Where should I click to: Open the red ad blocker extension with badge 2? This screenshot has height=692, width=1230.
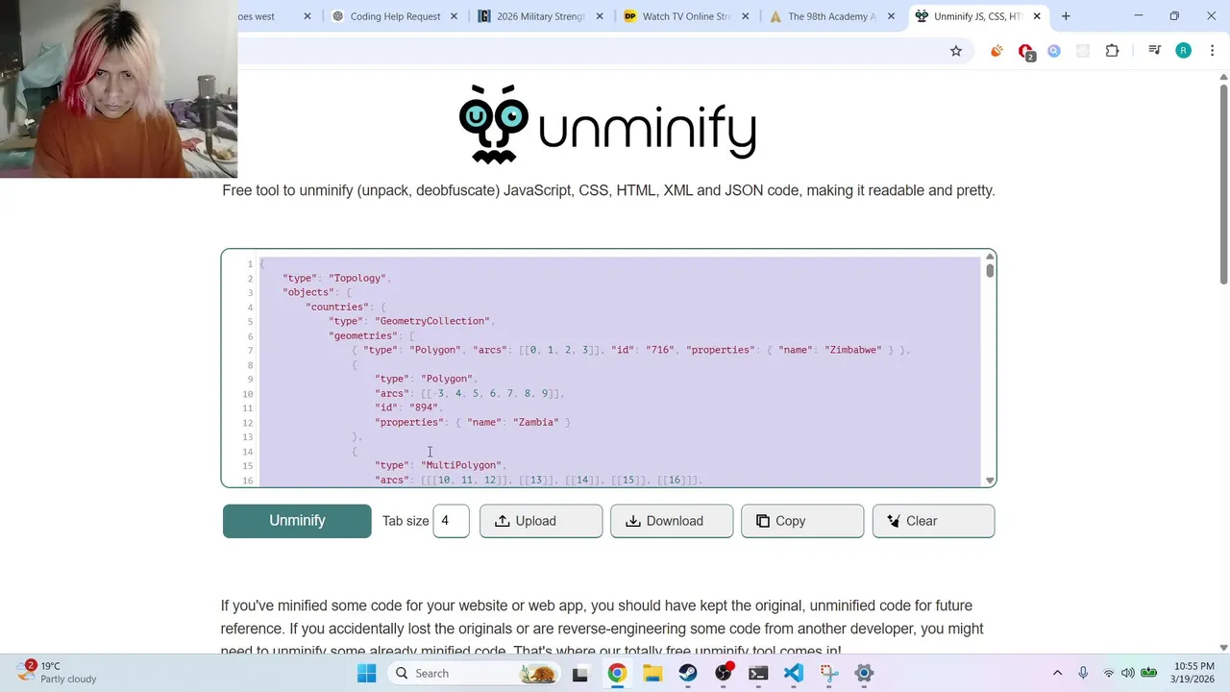[1025, 52]
